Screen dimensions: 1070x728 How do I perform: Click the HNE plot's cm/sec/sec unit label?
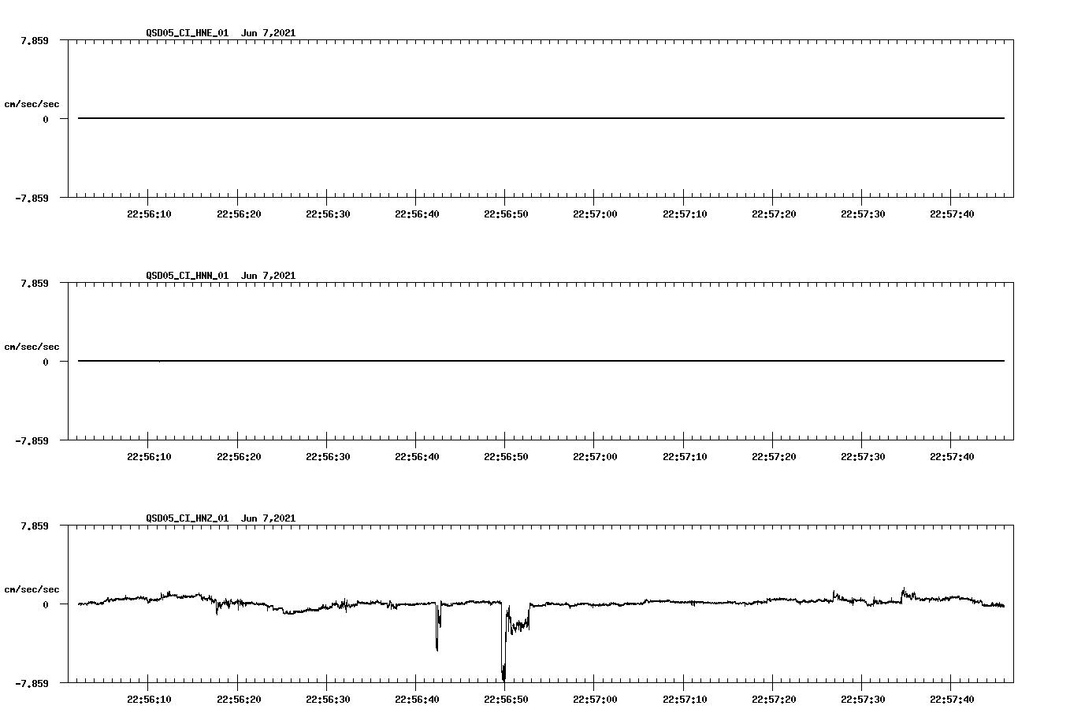tap(32, 104)
